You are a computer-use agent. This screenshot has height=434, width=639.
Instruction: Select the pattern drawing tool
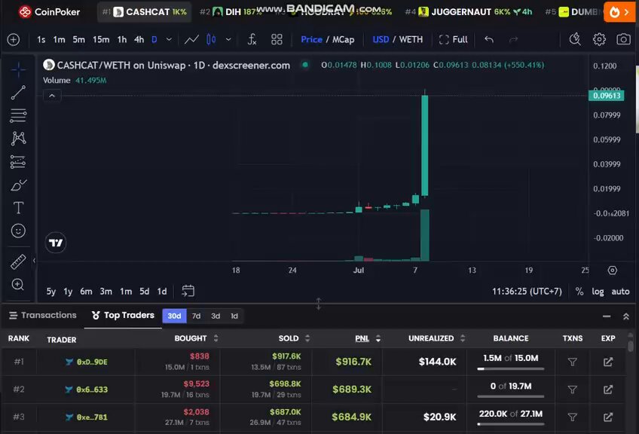pos(18,139)
